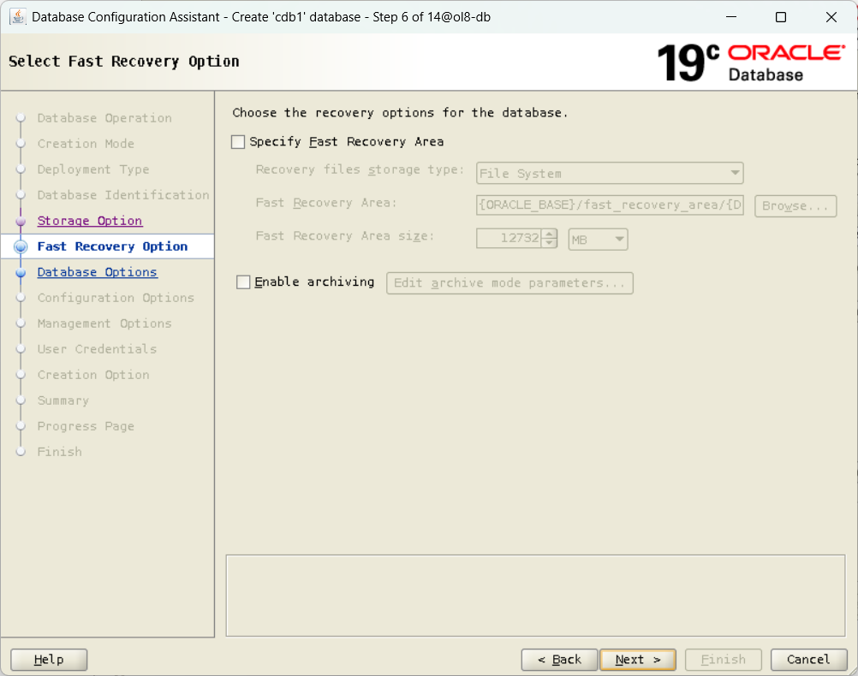Go to the Database Options step

point(98,272)
